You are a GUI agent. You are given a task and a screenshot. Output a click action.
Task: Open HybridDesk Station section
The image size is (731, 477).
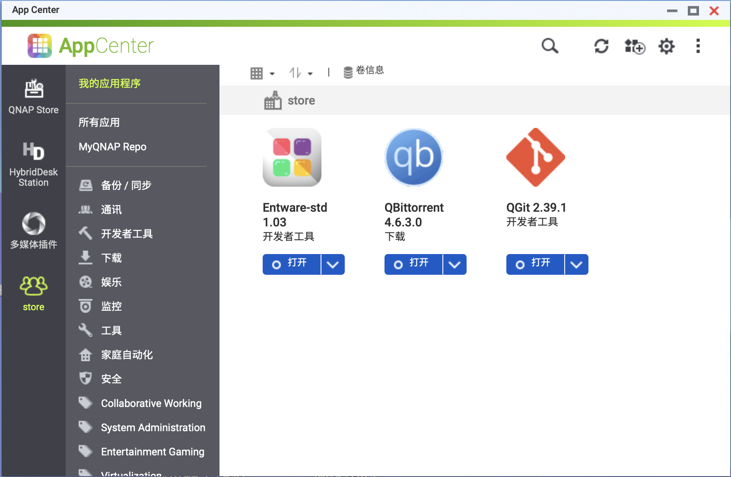pyautogui.click(x=34, y=164)
